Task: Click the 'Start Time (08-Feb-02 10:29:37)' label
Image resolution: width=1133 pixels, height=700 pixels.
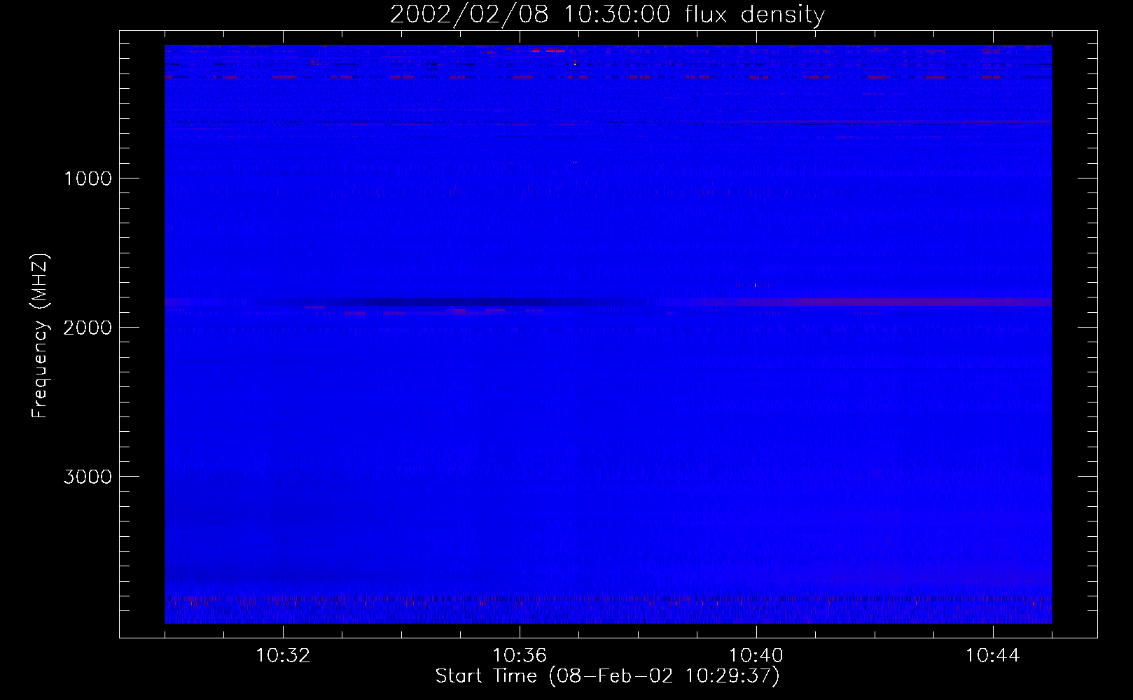Action: (x=607, y=676)
